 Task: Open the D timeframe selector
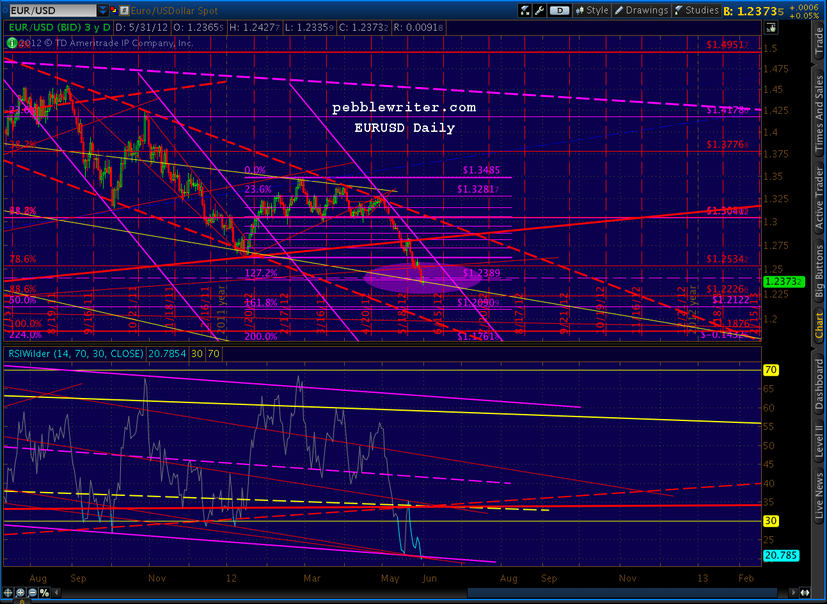(560, 10)
